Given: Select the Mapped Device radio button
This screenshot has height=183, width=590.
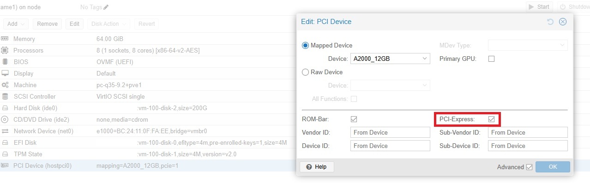Looking at the screenshot, I should [x=305, y=45].
